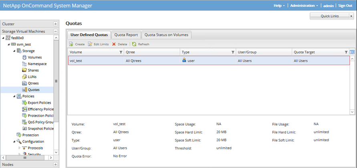Image resolution: width=357 pixels, height=168 pixels.
Task: Click the red Delete quota icon
Action: pyautogui.click(x=114, y=44)
